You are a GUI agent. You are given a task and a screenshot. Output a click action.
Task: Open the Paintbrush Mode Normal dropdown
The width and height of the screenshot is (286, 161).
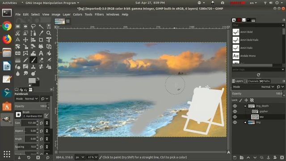27,99
